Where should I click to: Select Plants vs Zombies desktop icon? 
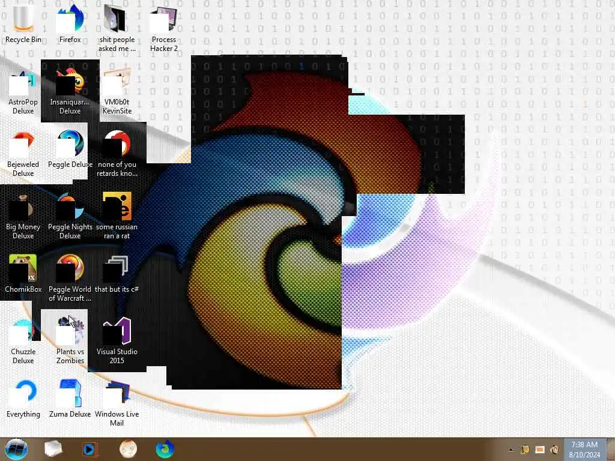[x=70, y=341]
